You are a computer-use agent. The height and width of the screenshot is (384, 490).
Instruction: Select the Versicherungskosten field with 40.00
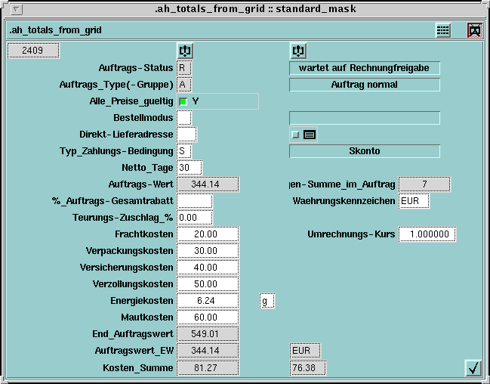pos(208,268)
